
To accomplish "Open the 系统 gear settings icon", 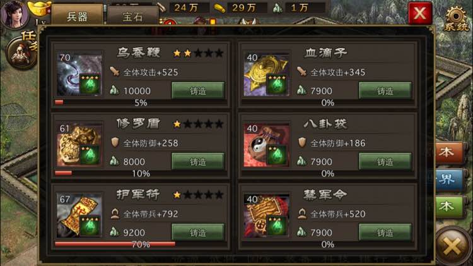I will coord(456,18).
